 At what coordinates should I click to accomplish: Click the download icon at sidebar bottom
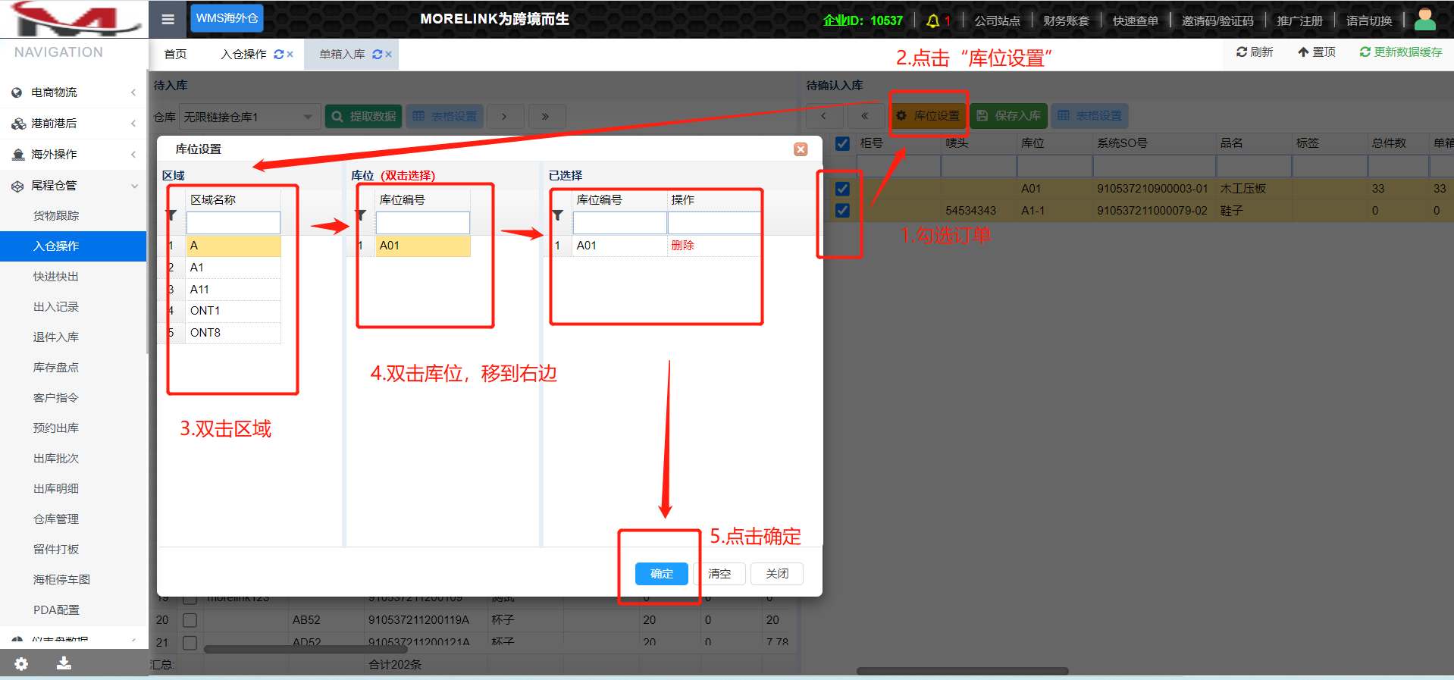point(64,663)
